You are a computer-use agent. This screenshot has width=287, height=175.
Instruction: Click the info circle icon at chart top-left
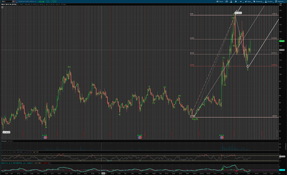[2, 7]
